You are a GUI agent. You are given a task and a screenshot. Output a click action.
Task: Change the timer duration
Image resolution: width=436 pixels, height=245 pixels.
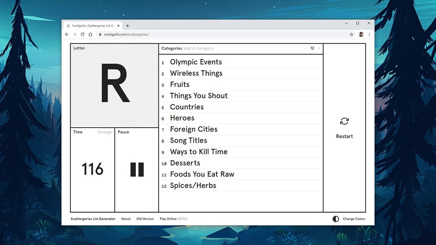point(105,132)
